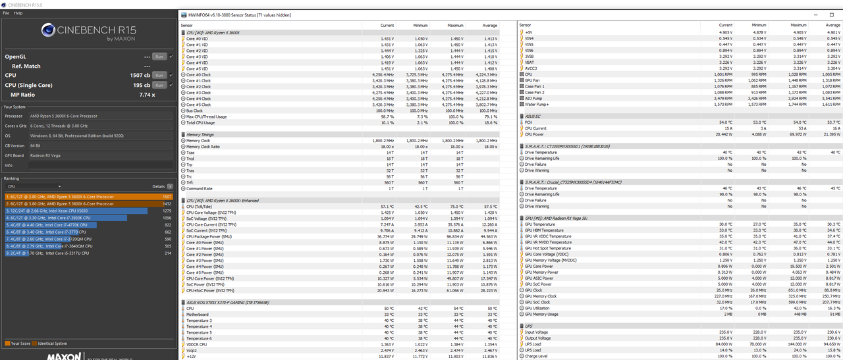Image resolution: width=843 pixels, height=360 pixels.
Task: Click the Core #3 Clock sensor icon
Action: [x=183, y=93]
